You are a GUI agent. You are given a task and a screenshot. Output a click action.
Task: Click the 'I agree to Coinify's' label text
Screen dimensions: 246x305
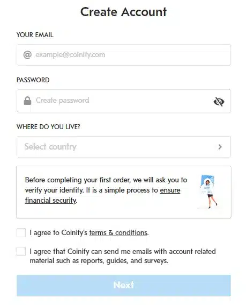[58, 232]
